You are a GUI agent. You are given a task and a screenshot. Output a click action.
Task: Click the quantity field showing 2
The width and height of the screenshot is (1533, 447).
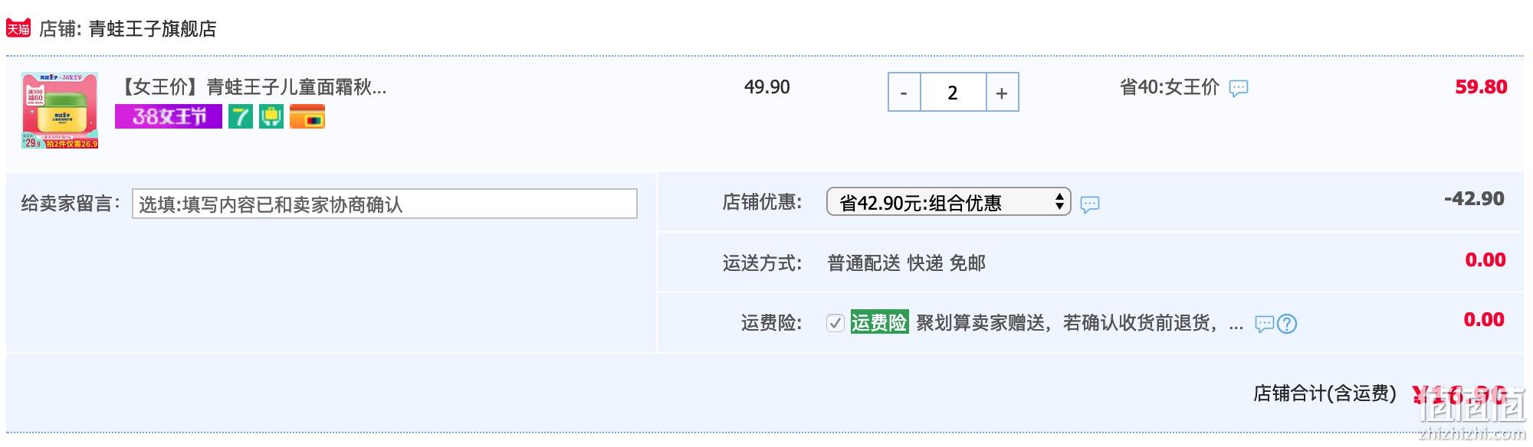[x=953, y=93]
